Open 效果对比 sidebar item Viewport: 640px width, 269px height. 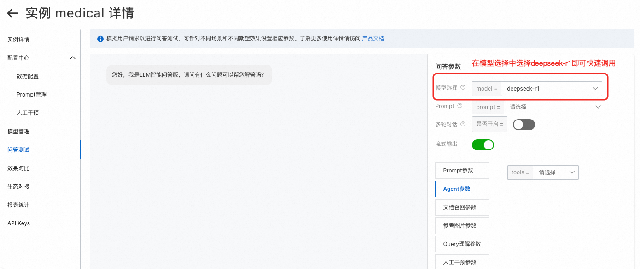pos(18,168)
